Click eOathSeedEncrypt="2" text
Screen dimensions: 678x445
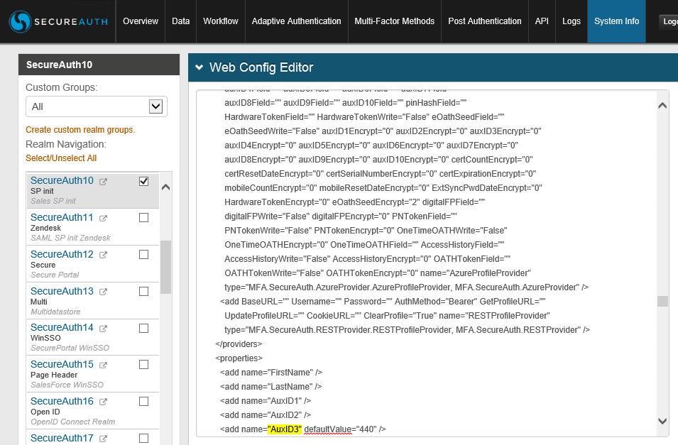pyautogui.click(x=376, y=202)
